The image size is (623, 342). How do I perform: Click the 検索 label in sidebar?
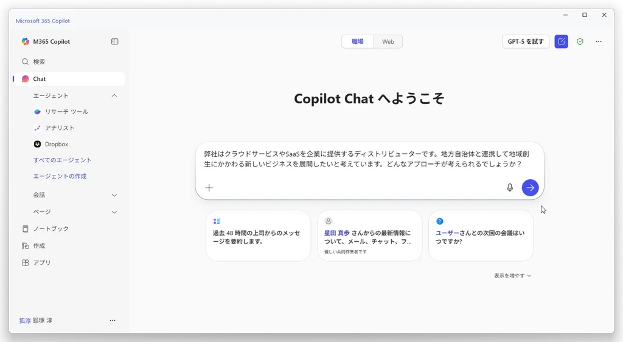(x=39, y=61)
